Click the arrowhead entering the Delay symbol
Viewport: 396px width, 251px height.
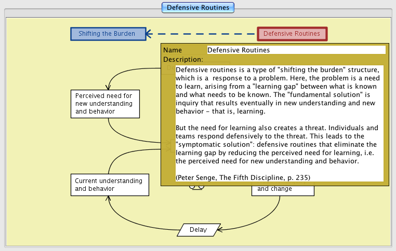[220, 229]
